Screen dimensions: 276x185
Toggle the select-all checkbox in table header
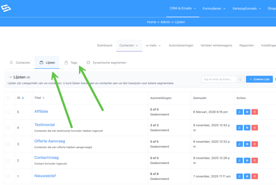click(x=8, y=98)
